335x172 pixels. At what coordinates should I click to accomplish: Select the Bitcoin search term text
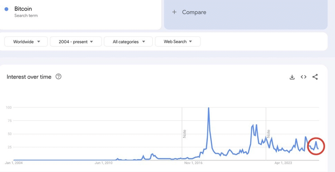23,9
